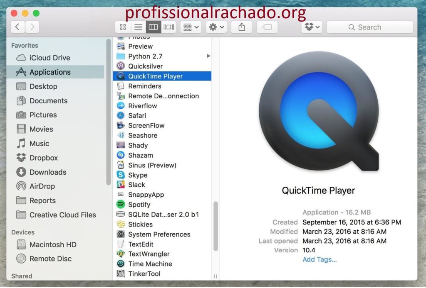The image size is (426, 288).
Task: Click the Share toolbar button
Action: [x=242, y=27]
